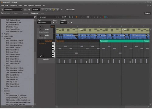
Task: Click the browser search input field
Action: pyautogui.click(x=17, y=17)
